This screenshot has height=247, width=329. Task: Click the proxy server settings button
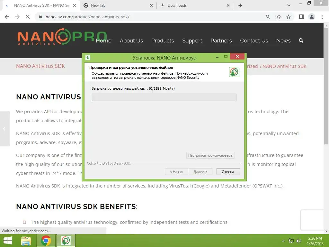[x=210, y=155]
